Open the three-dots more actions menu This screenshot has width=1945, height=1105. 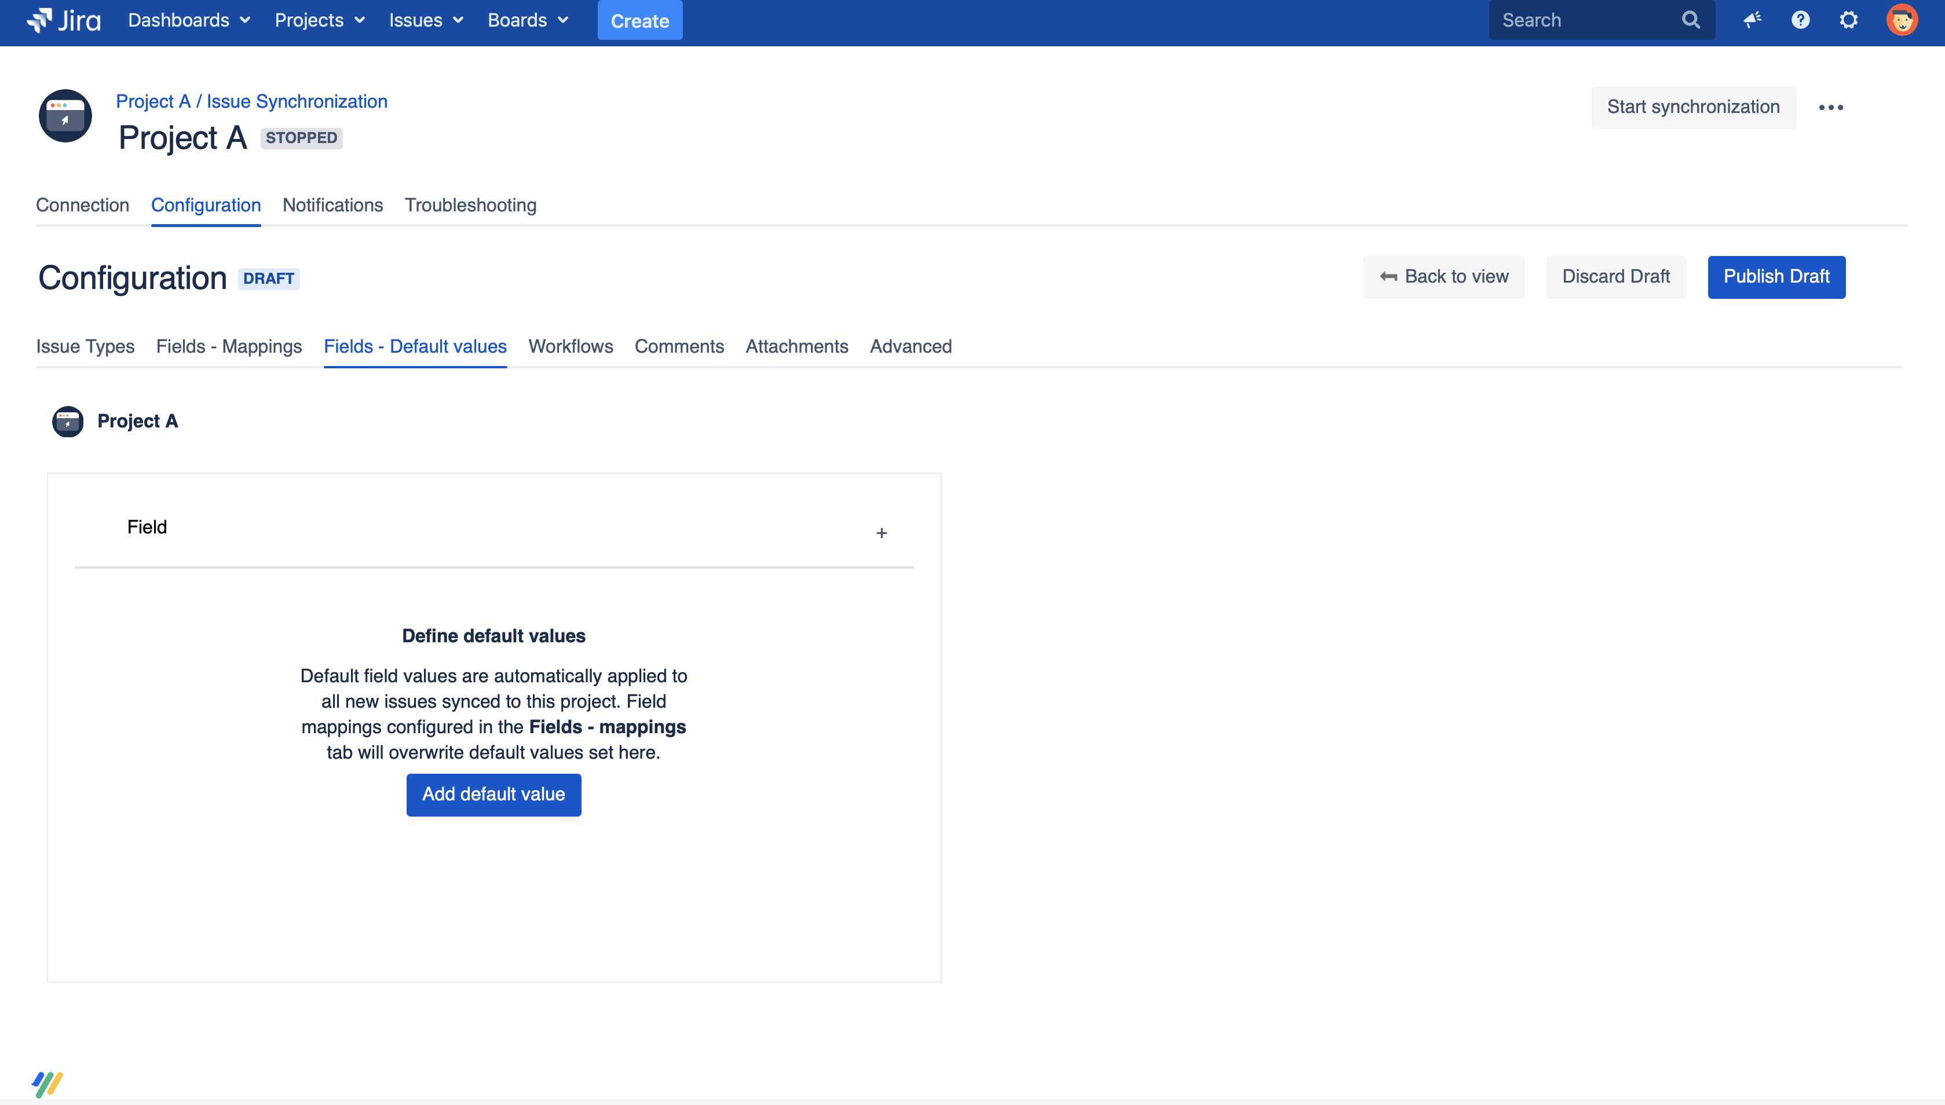click(x=1830, y=108)
